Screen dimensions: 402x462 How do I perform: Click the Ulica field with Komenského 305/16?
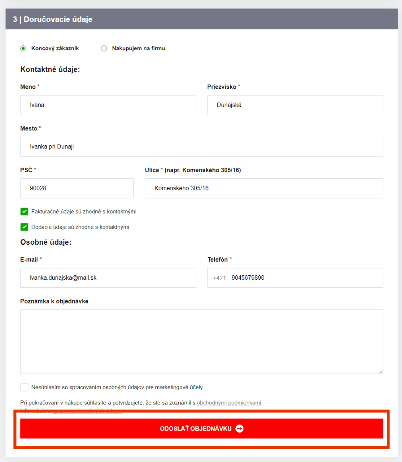coord(264,188)
